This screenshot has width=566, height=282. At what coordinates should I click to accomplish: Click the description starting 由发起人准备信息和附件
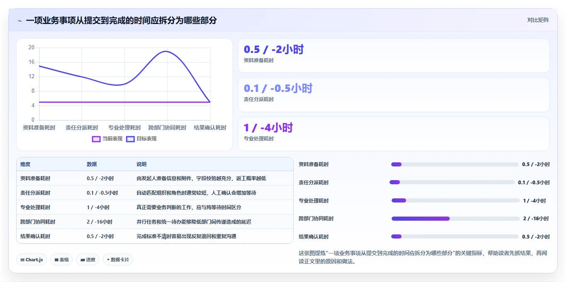click(201, 178)
